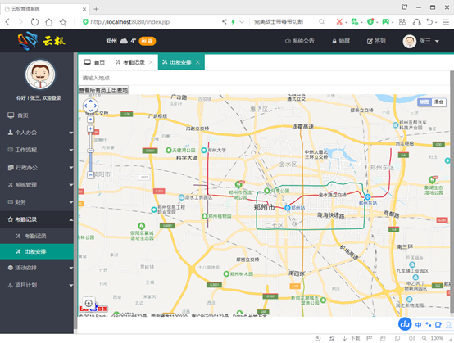The height and width of the screenshot is (343, 454).
Task: Open a new browser tab with plus
Action: tap(96, 9)
